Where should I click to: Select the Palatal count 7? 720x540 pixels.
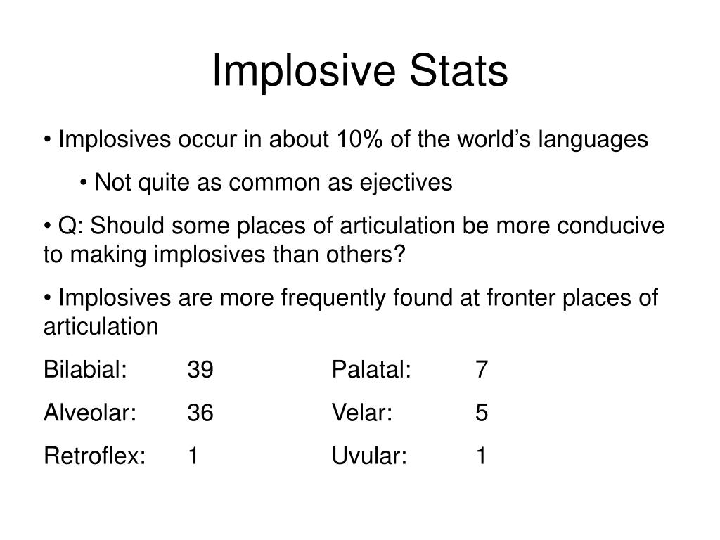481,370
